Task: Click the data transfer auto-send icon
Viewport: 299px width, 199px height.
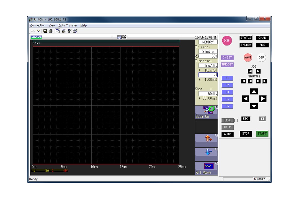Action: [x=75, y=31]
